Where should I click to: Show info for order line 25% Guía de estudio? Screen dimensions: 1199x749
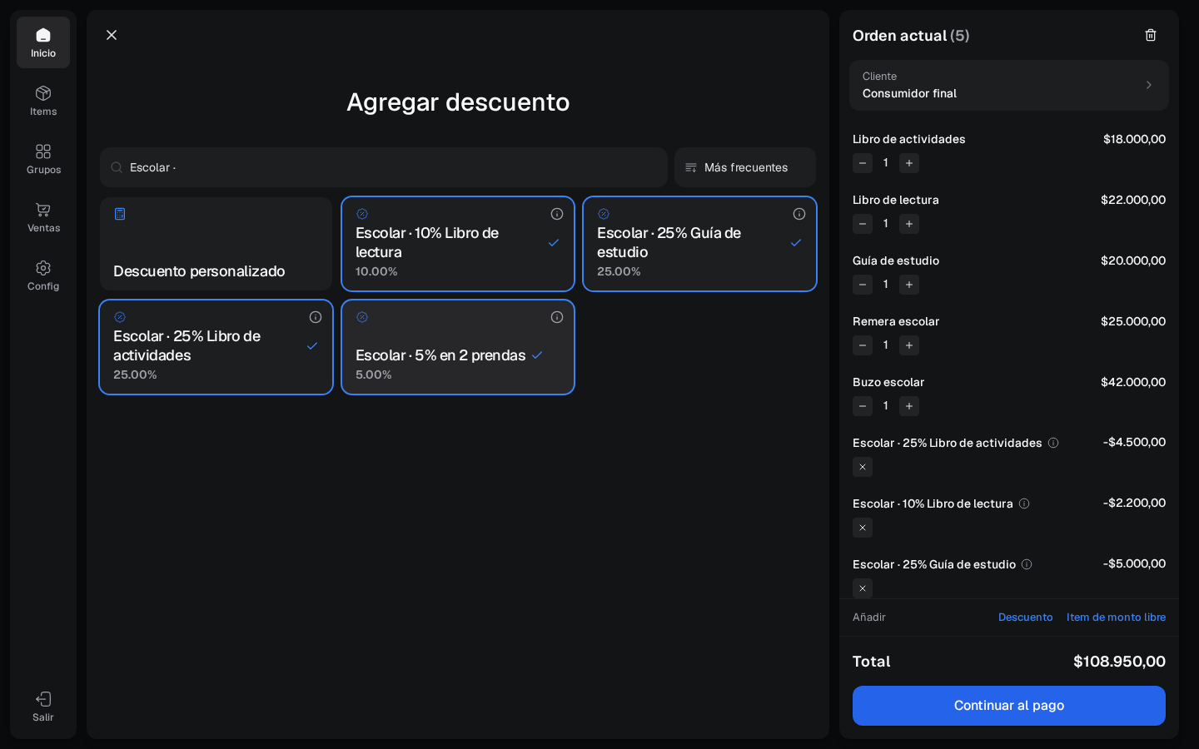[x=1027, y=564]
